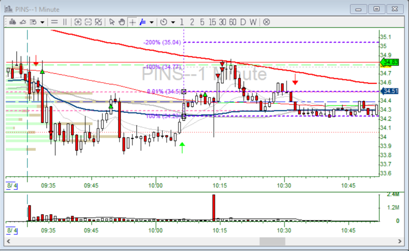Viewport: 409px width, 251px height.
Task: Click the fit-to-window zoom icon
Action: click(x=99, y=22)
